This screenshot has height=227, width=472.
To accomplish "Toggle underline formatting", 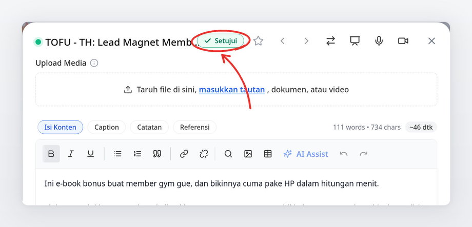I will [x=90, y=154].
